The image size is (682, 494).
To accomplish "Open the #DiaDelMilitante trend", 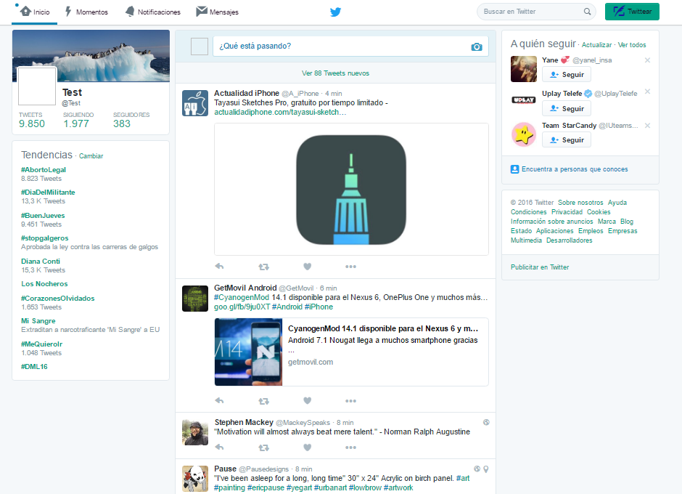I will [48, 192].
